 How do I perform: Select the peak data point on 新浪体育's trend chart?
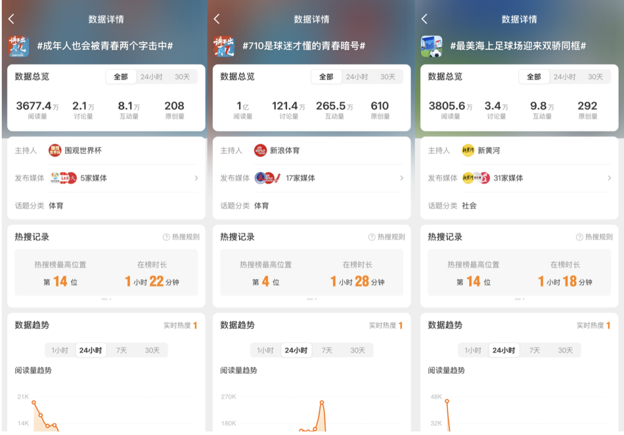(x=322, y=403)
